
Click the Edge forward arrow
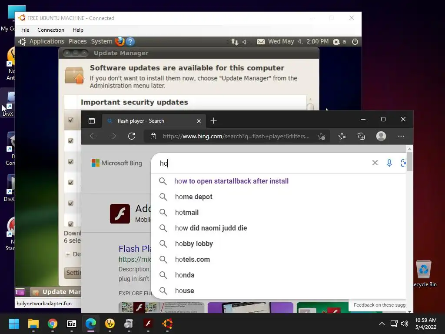pyautogui.click(x=113, y=136)
